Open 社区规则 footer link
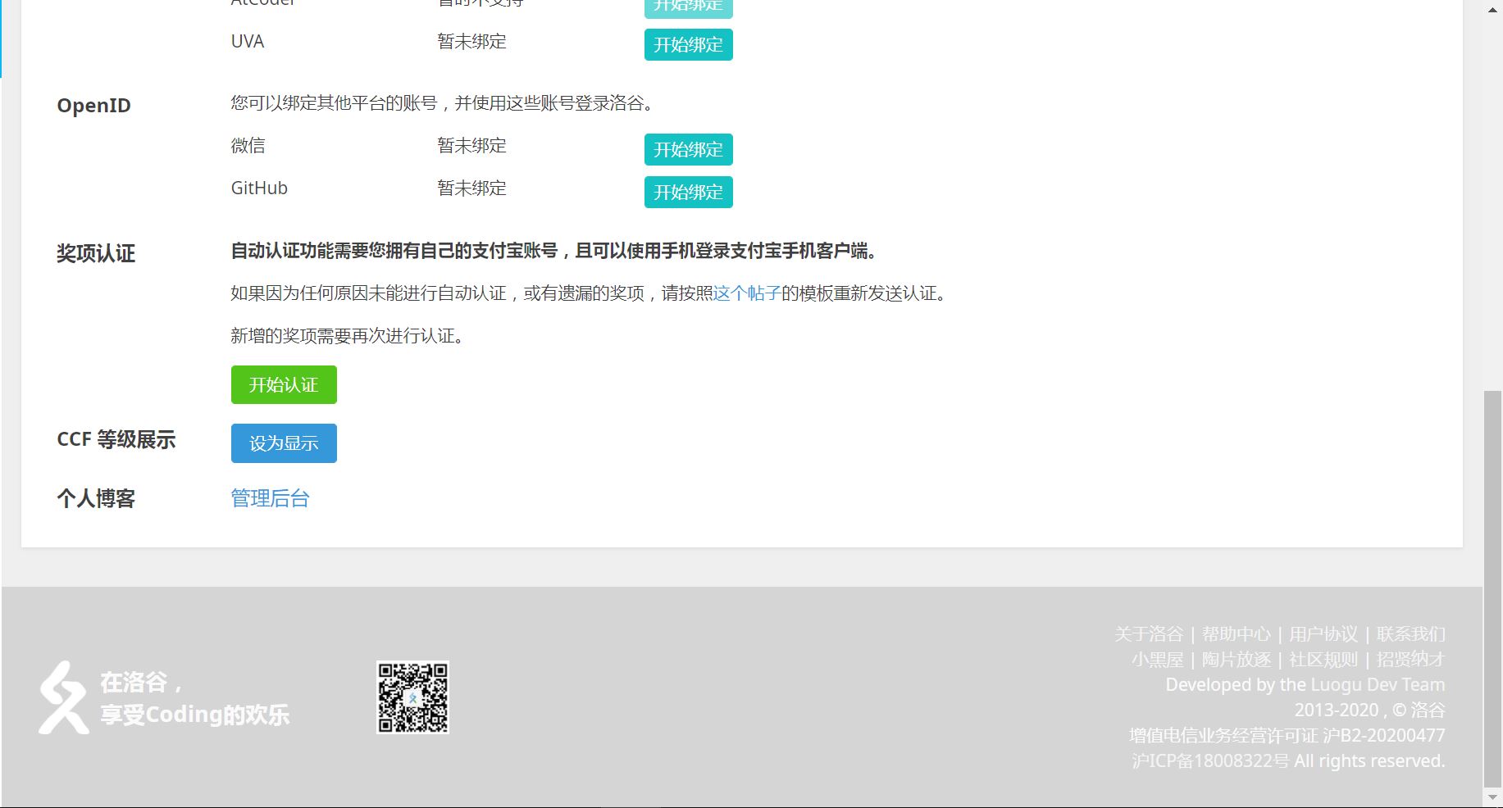Image resolution: width=1503 pixels, height=808 pixels. (x=1323, y=659)
